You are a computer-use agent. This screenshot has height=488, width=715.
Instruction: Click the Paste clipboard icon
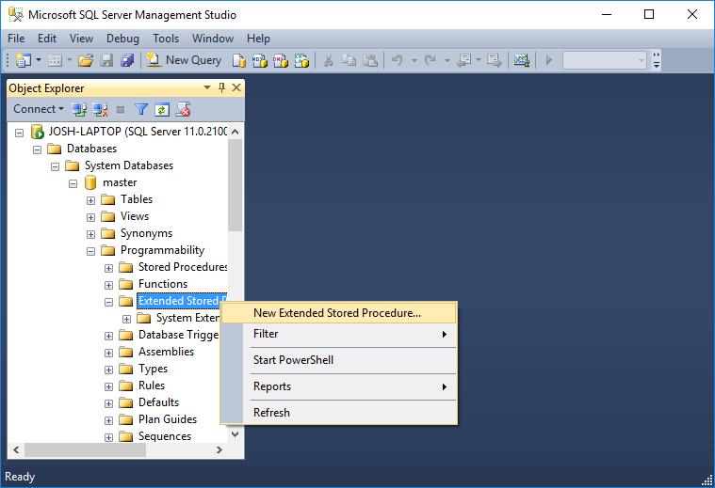(370, 60)
